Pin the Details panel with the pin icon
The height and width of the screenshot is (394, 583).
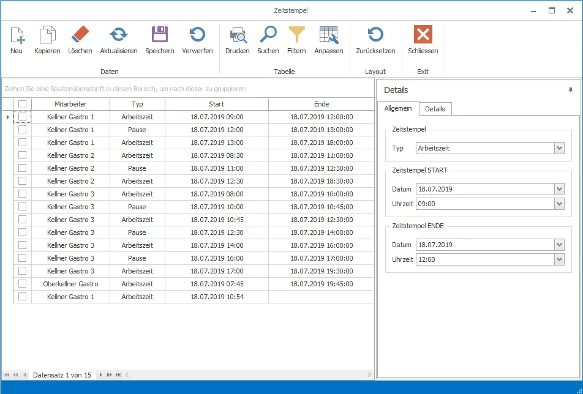570,90
